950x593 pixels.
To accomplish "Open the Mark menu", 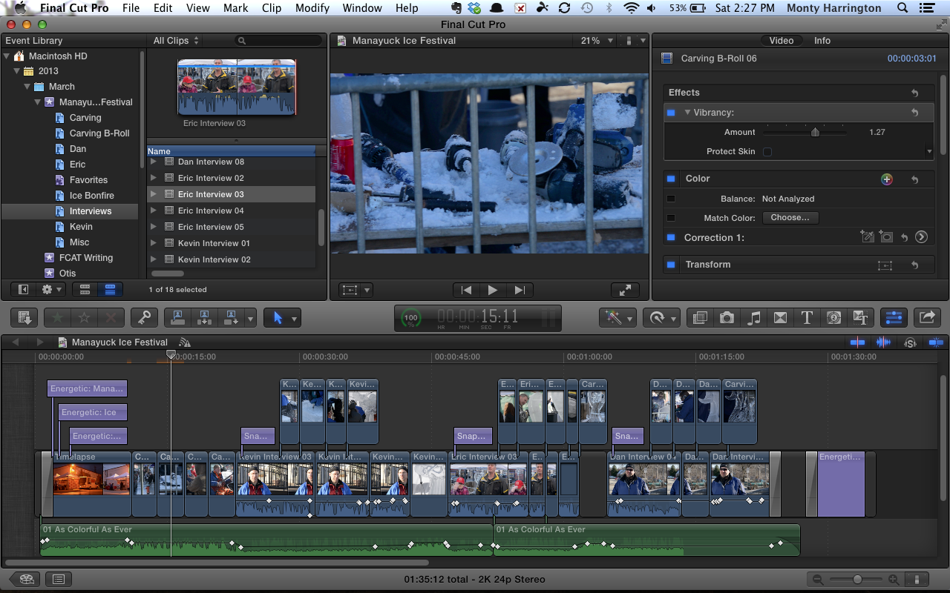I will tap(235, 8).
